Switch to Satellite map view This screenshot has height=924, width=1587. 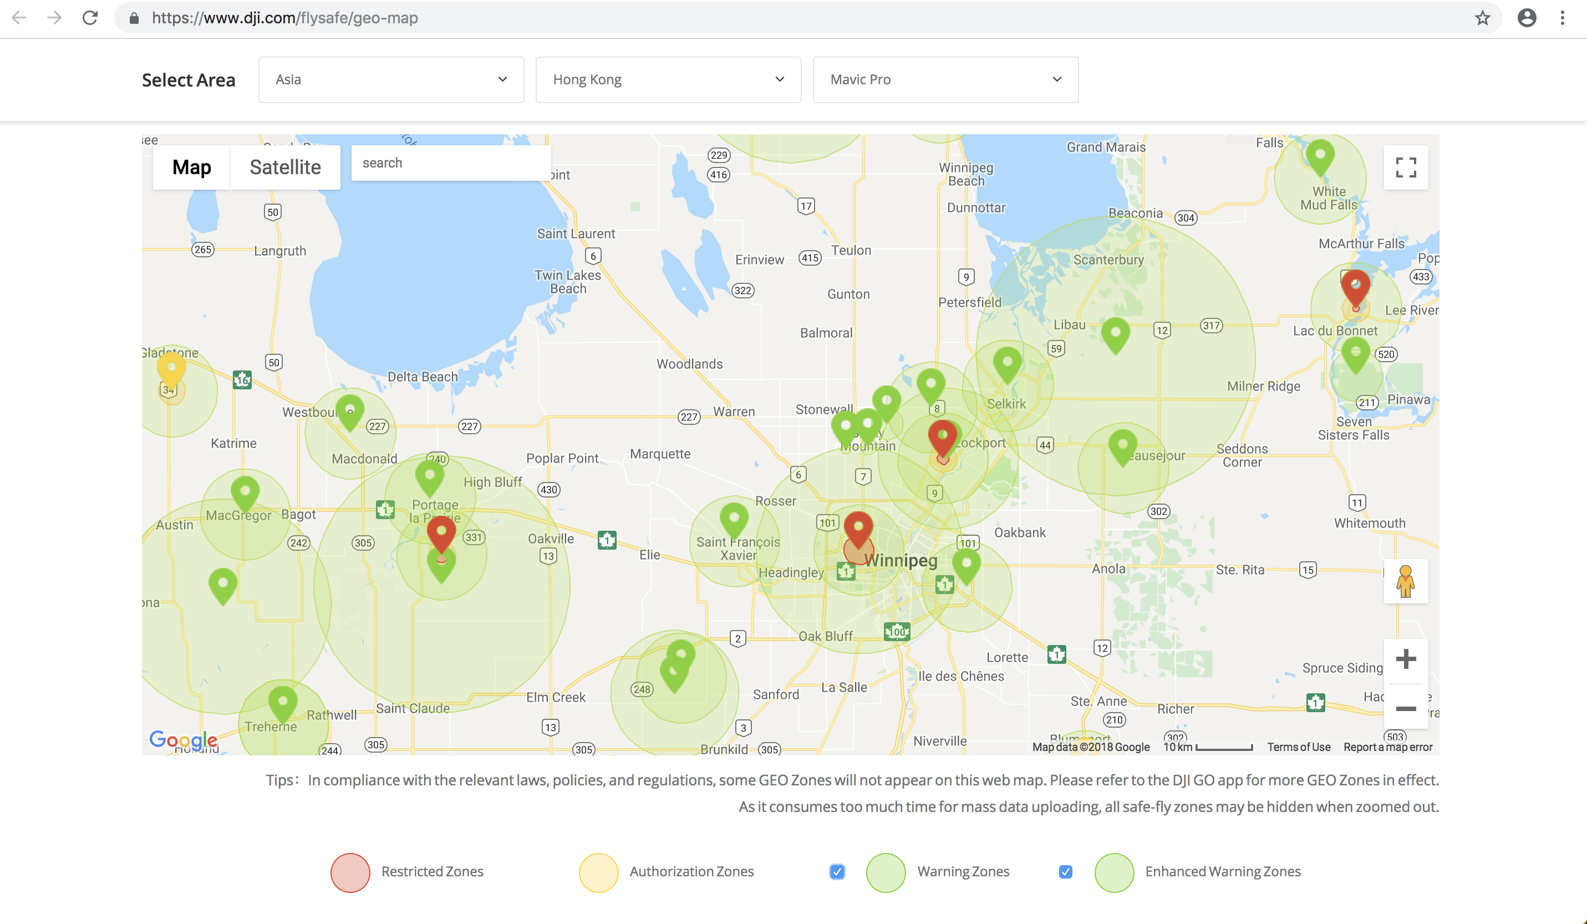285,167
